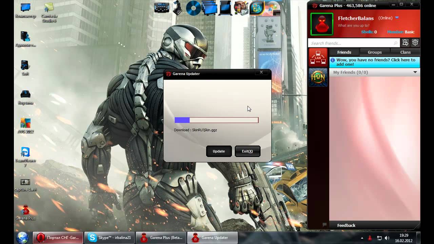
Task: Click the LAN games icon in the Garena sidebar
Action: point(318,57)
